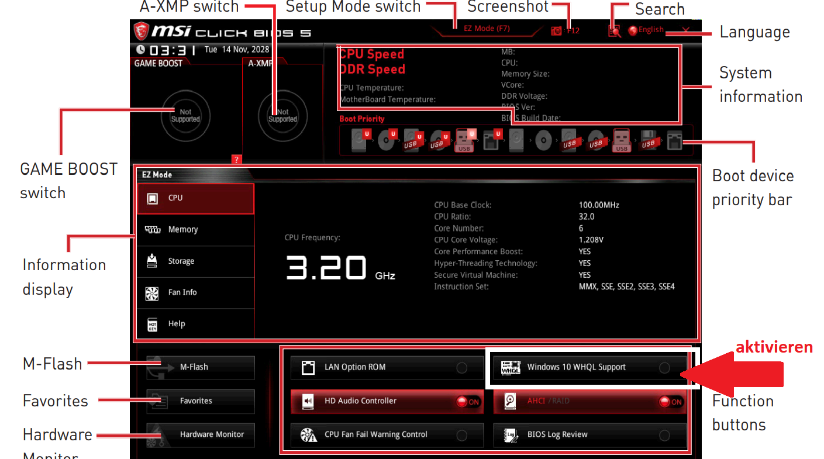The height and width of the screenshot is (459, 824).
Task: Select the USB floppy boot device icon
Action: click(648, 140)
